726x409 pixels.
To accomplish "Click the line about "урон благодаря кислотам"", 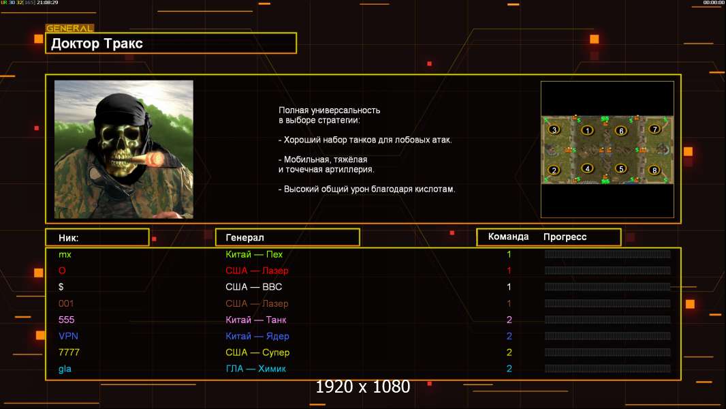I will pyautogui.click(x=366, y=189).
